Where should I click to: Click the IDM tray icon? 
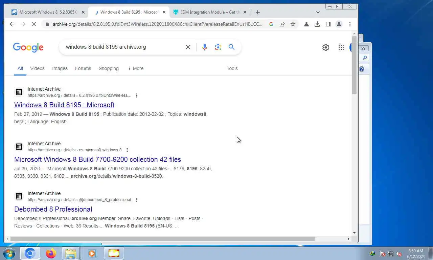[372, 253]
